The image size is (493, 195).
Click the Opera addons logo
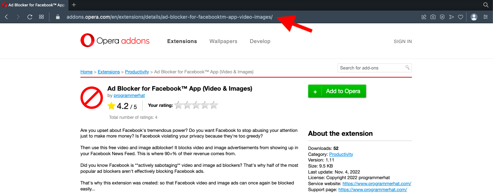115,41
